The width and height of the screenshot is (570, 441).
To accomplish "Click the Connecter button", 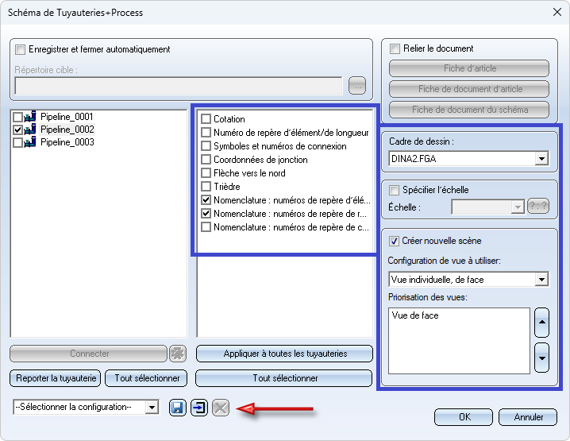I will click(x=89, y=354).
